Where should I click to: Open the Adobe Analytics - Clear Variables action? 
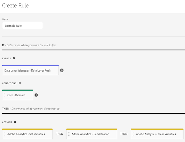coord(157,134)
